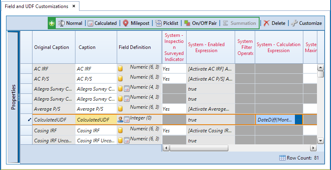Click the horizontal scrollbar right arrow
Image resolution: width=331 pixels, height=170 pixels.
313,148
